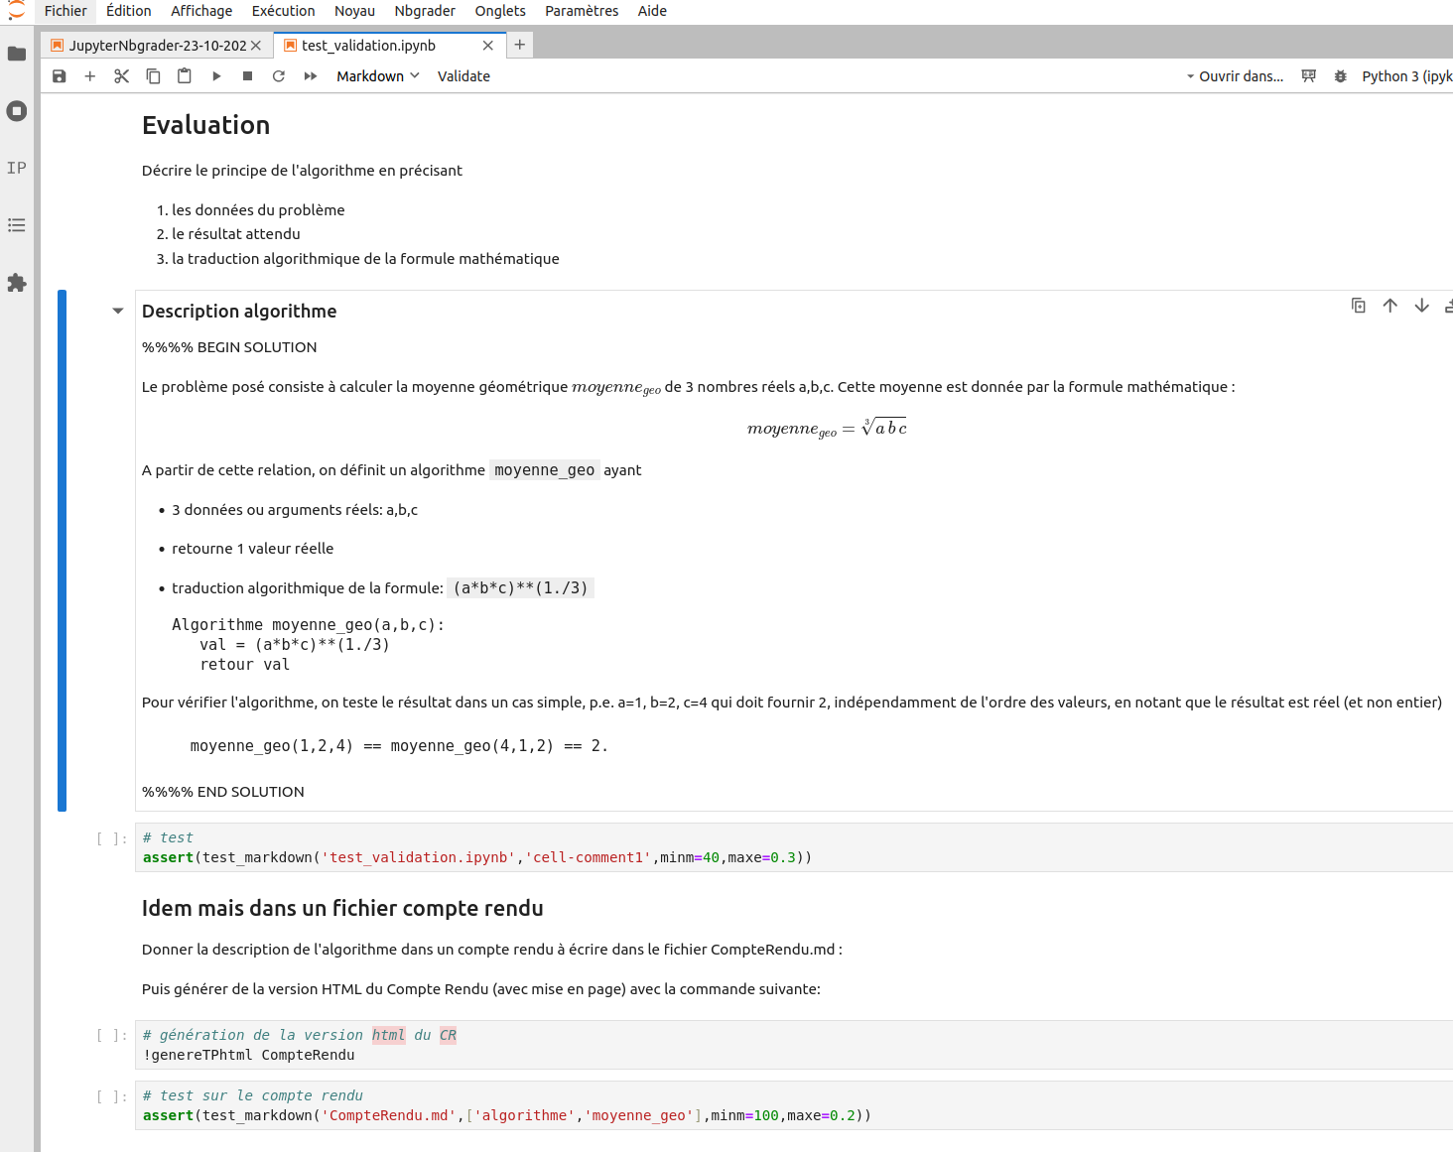Collapse the Description algorithme section
Viewport: 1453px width, 1152px height.
(x=118, y=312)
